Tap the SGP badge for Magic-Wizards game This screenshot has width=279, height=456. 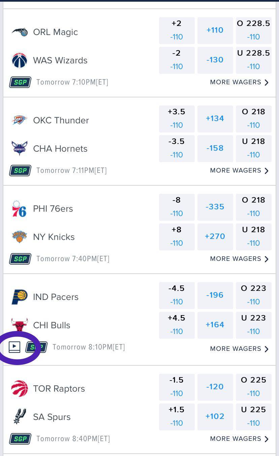(20, 82)
